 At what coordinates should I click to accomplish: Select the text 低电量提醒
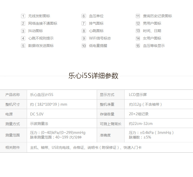[98, 46]
